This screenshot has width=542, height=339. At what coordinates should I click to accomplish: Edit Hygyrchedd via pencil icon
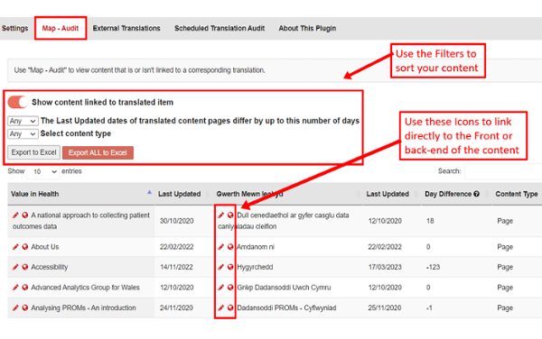tap(221, 267)
